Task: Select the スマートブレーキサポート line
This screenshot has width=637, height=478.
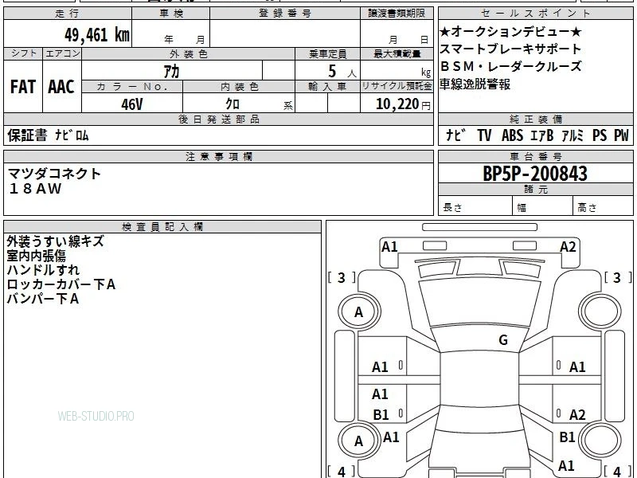Action: click(510, 49)
